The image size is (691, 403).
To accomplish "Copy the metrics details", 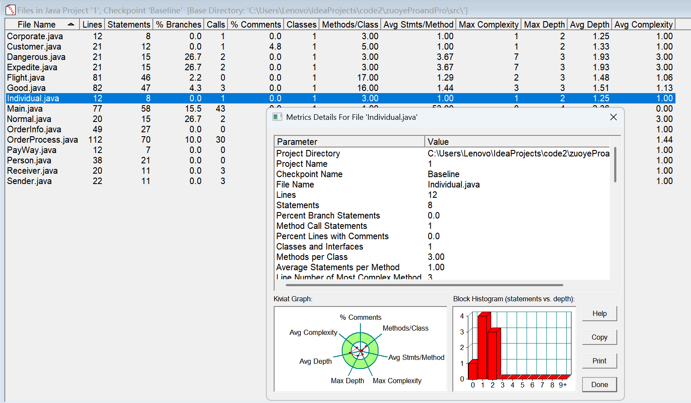I will [599, 337].
